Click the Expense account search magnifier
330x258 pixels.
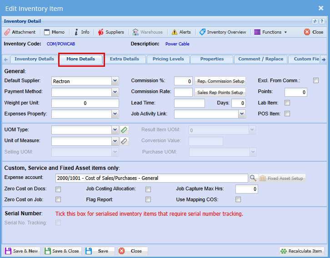254,178
